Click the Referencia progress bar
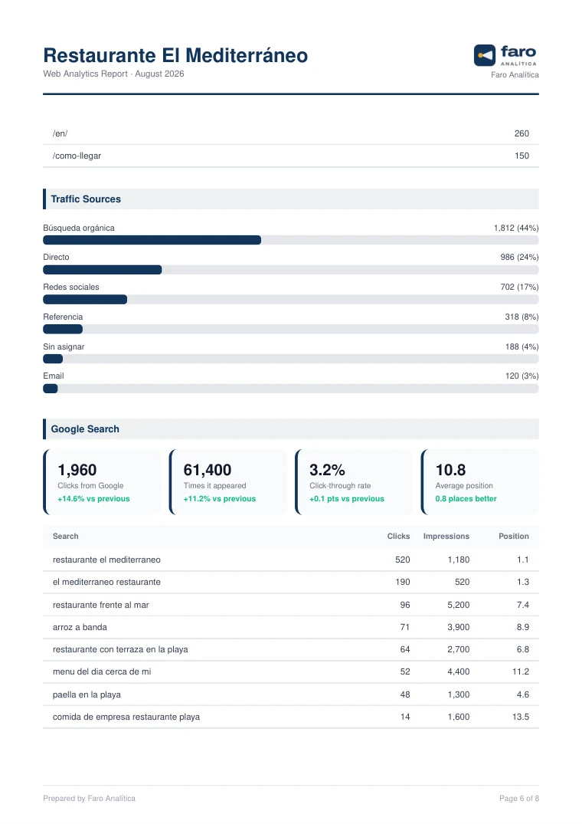The image size is (582, 824). pos(291,330)
